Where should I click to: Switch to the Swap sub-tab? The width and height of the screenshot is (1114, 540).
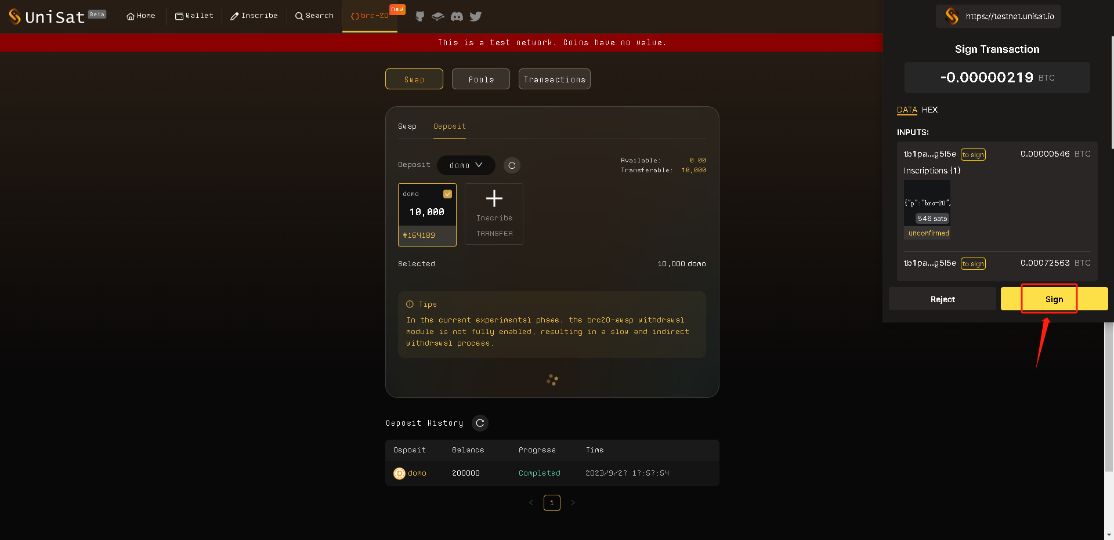pyautogui.click(x=407, y=126)
